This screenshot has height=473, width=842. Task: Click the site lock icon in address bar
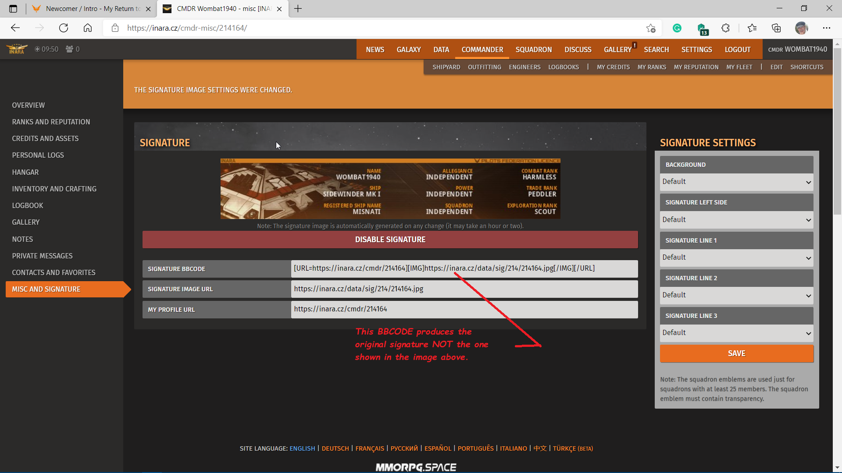coord(115,28)
